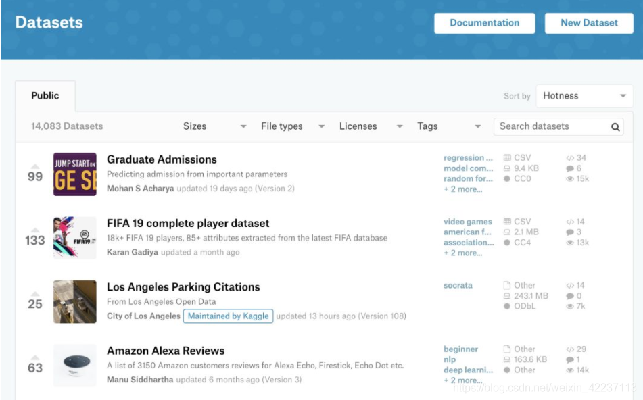The width and height of the screenshot is (643, 400).
Task: Filter by the deep learni... tag
Action: point(469,370)
